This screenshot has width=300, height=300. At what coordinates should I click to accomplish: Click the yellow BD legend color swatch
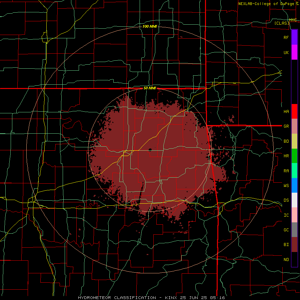[294, 141]
